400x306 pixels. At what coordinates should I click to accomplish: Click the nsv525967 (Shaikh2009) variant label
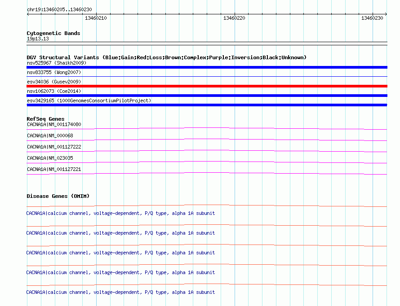(57, 63)
